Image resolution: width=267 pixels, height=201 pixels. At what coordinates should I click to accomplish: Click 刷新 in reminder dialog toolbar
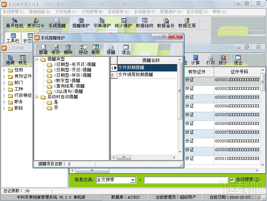click(96, 49)
